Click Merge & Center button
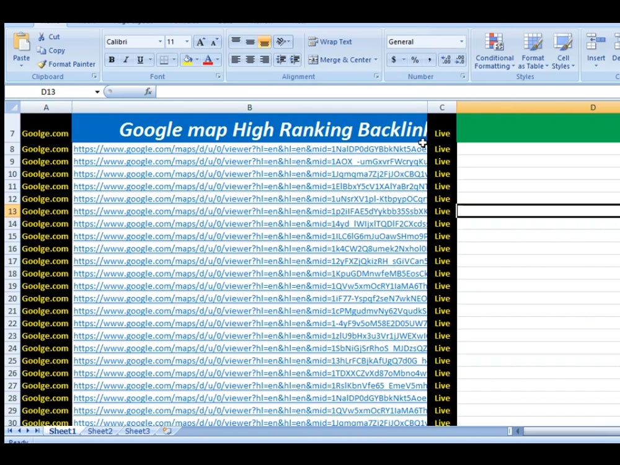Viewport: 620px width, 465px height. coord(340,60)
